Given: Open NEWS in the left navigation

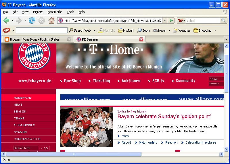Looking at the screenshot, I should [x=28, y=104].
